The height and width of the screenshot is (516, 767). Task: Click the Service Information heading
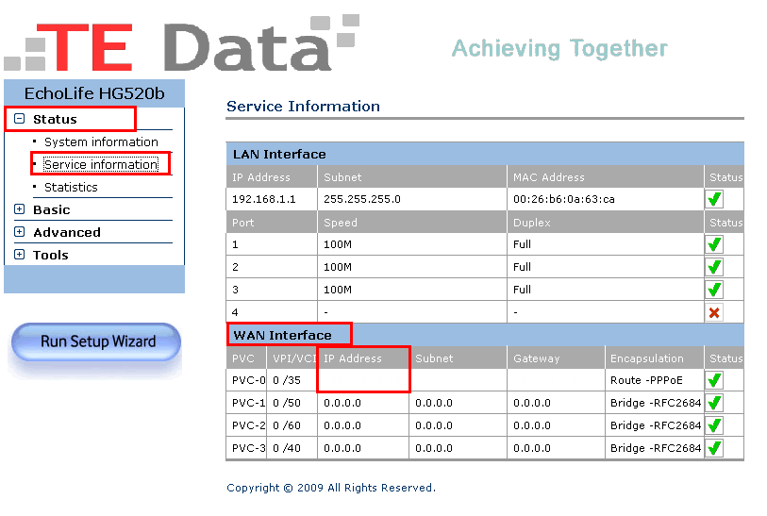click(303, 107)
